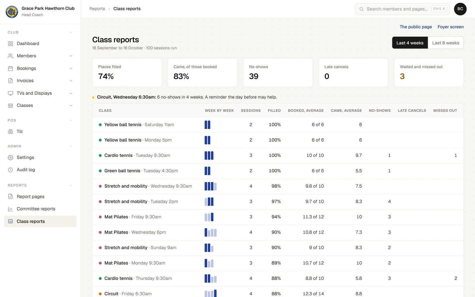Click the Till register icon
The image size is (475, 297).
tap(10, 132)
